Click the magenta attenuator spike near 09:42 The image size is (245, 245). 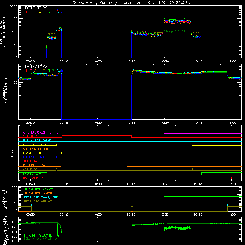[57, 129]
